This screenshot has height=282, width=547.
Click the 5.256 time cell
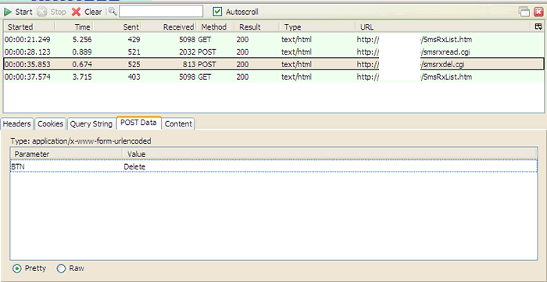click(82, 40)
